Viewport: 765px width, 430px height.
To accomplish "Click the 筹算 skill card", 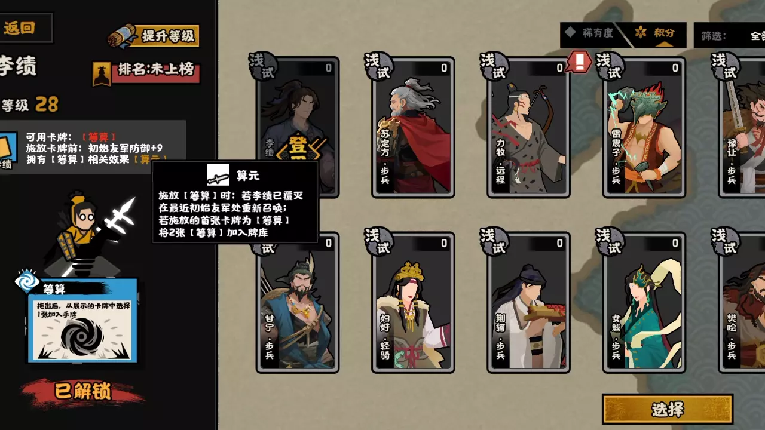I will 82,321.
